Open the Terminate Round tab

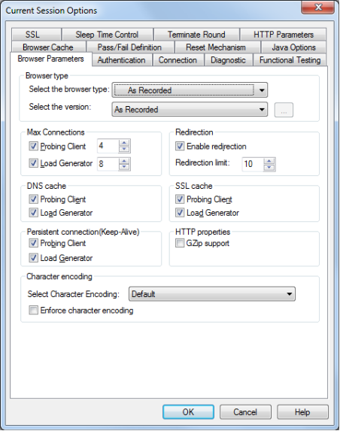(x=196, y=35)
